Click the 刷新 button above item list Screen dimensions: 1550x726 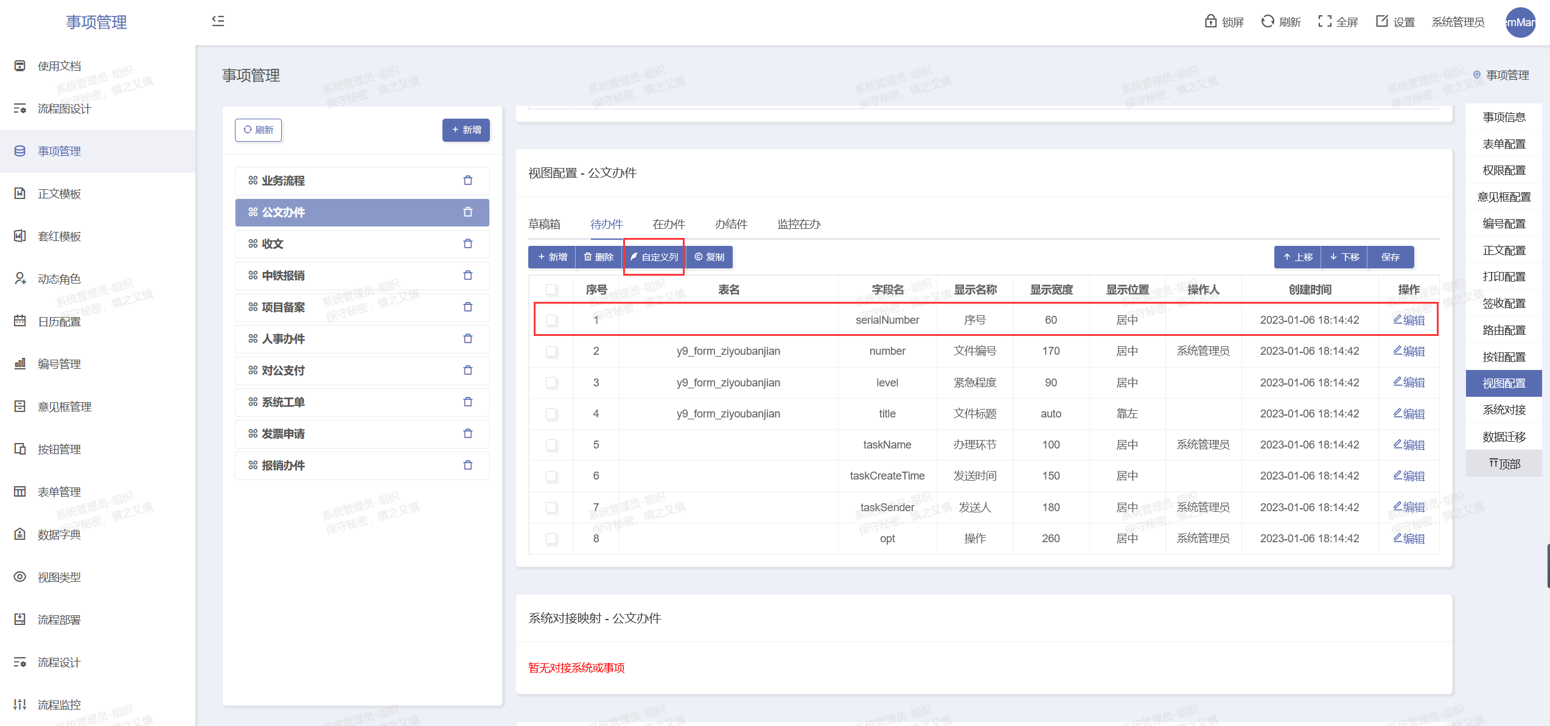[x=259, y=130]
